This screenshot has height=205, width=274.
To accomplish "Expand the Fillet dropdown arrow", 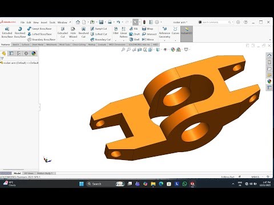I will coord(116,40).
